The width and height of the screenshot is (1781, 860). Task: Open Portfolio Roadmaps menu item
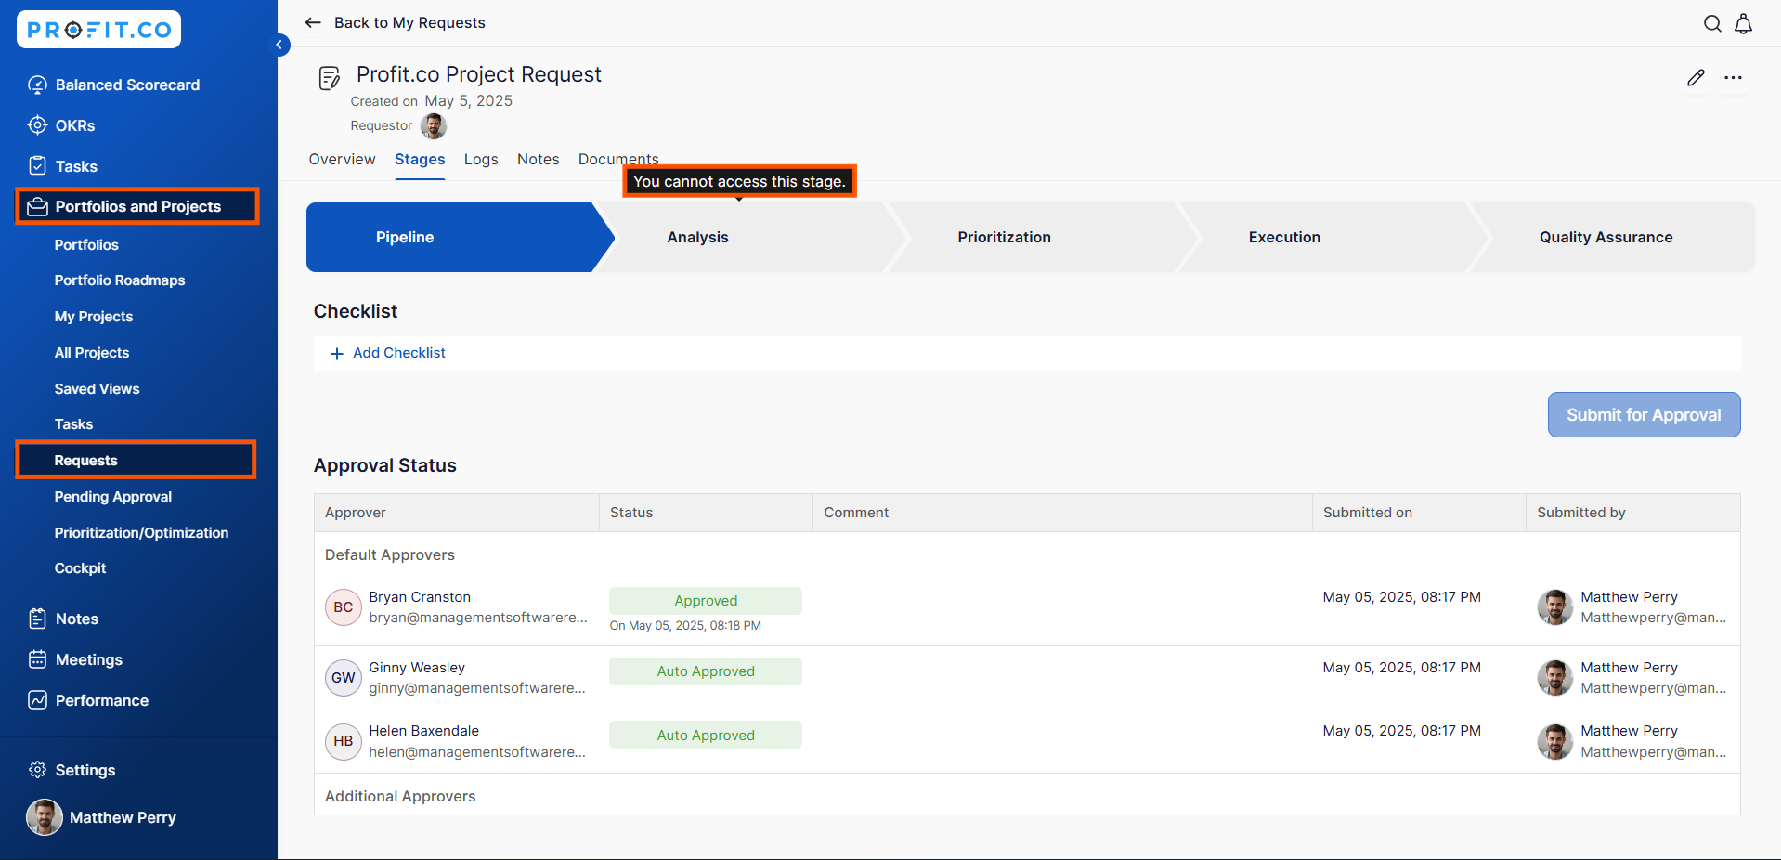[x=120, y=280]
